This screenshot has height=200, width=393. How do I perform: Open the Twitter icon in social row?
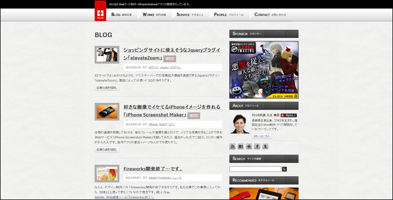point(265,146)
